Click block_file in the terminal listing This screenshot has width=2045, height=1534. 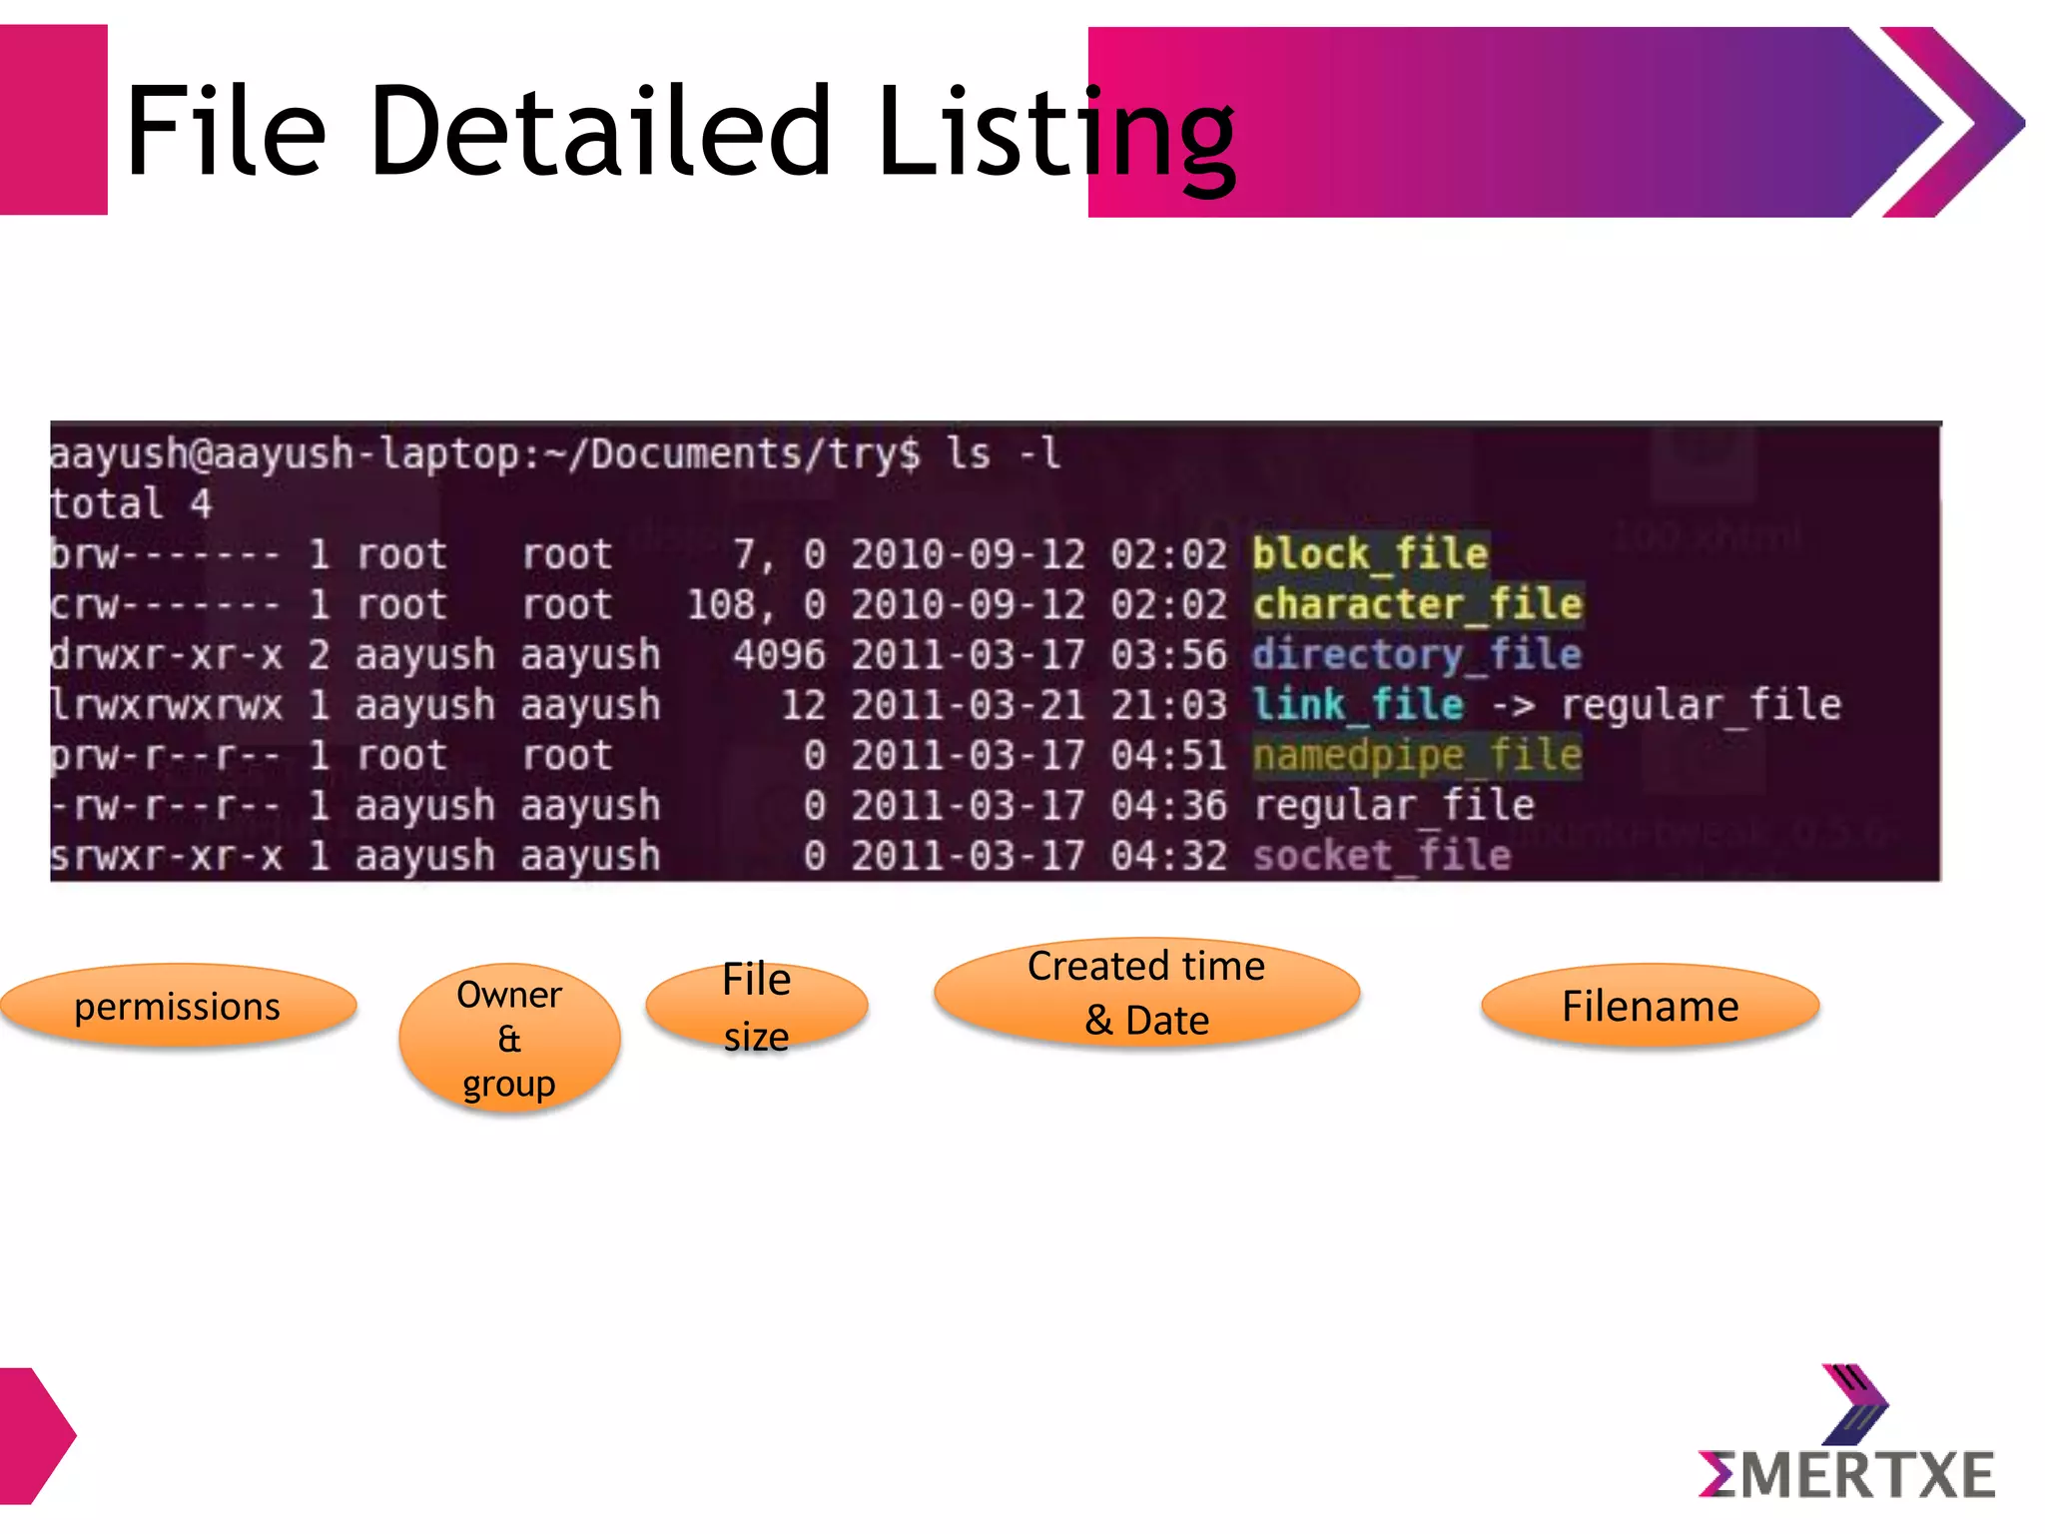[1370, 554]
